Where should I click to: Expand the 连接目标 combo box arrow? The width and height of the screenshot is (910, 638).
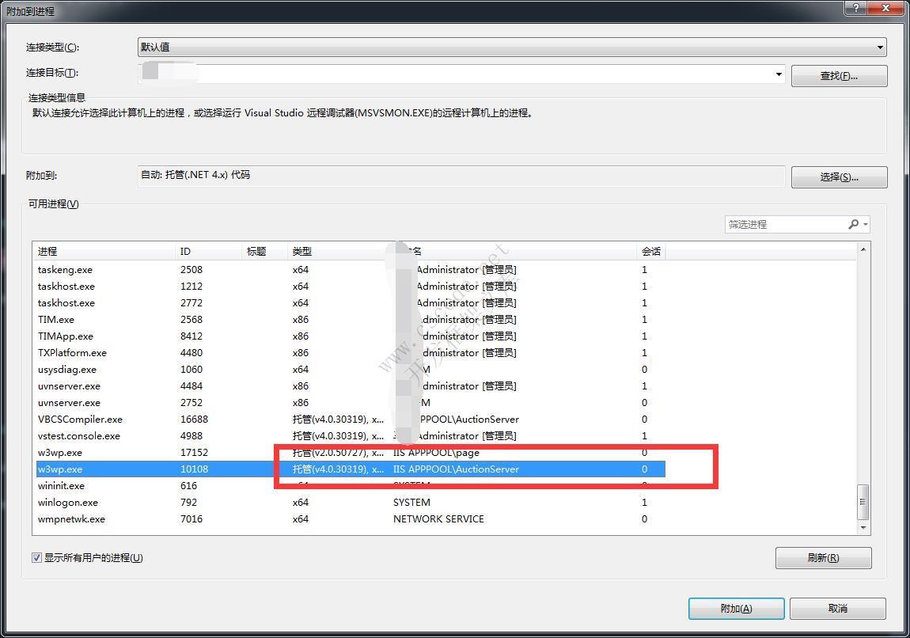coord(779,74)
